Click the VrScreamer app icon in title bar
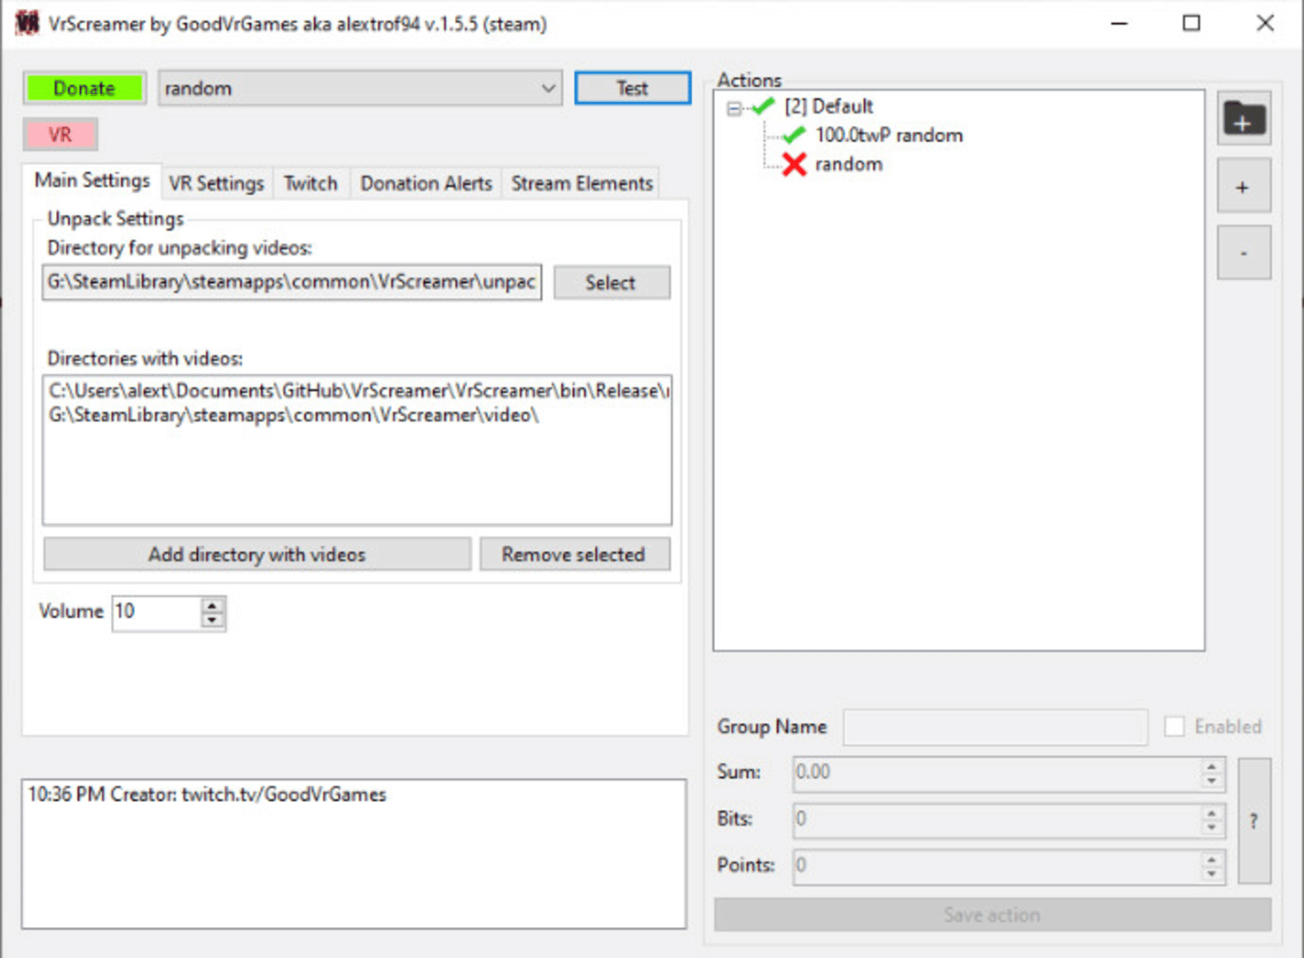The image size is (1304, 958). (27, 23)
